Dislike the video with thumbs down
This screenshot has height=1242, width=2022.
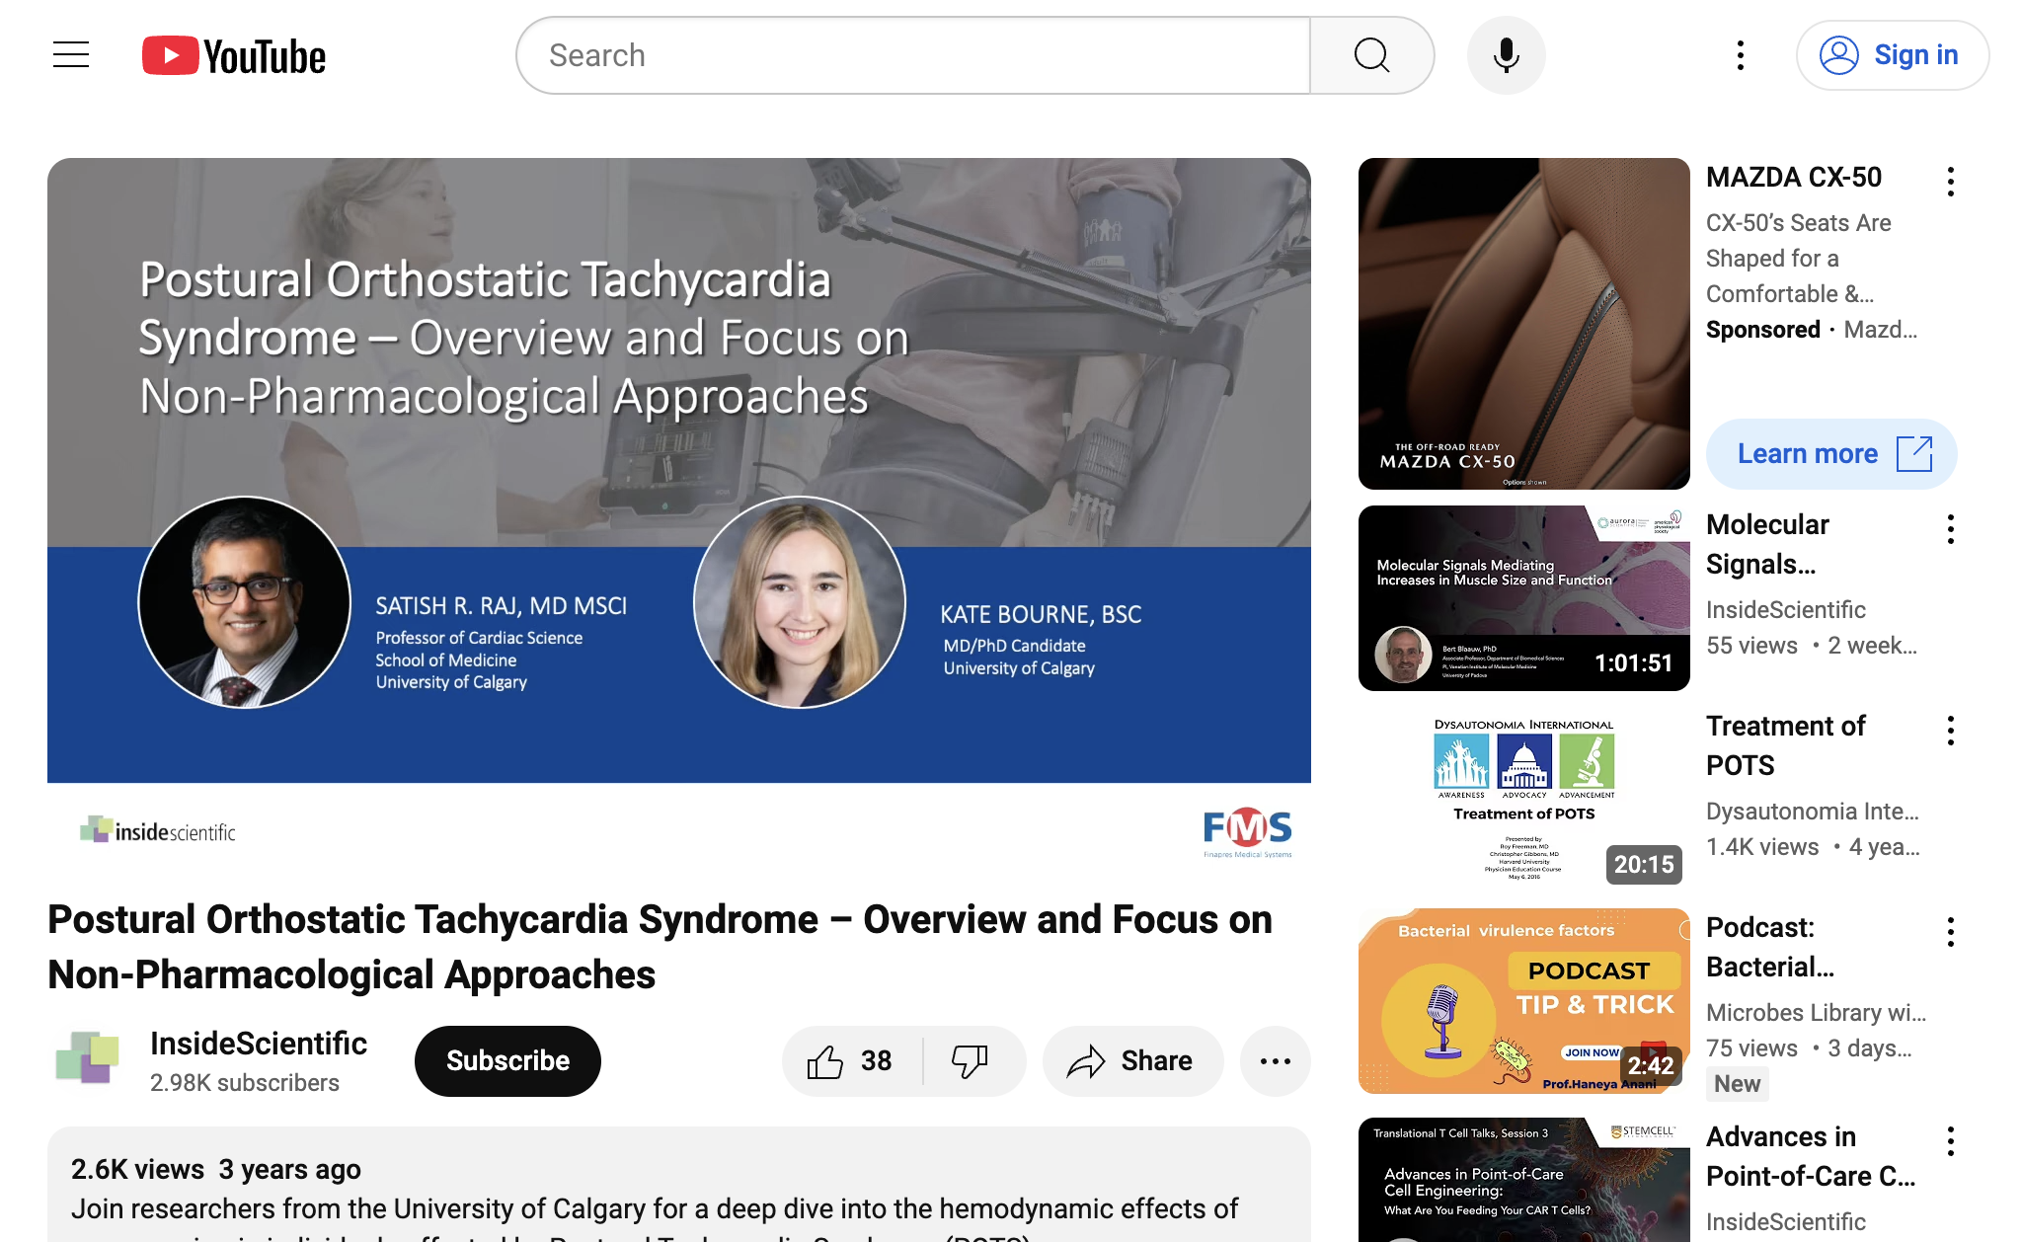point(972,1061)
